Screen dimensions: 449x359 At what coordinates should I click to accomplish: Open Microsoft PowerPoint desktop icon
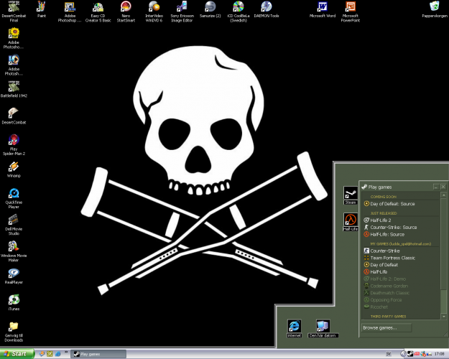(350, 7)
